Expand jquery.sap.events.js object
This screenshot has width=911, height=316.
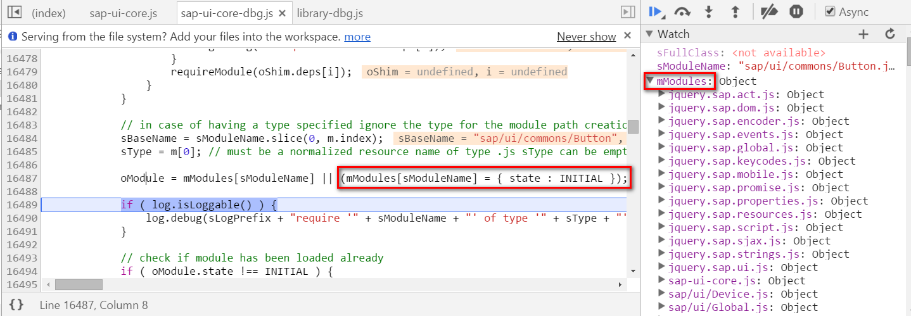click(x=662, y=134)
